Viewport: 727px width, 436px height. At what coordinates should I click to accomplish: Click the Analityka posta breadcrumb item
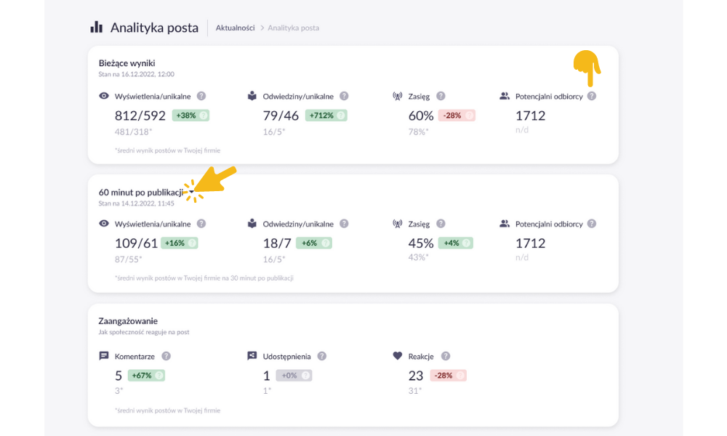(x=293, y=28)
